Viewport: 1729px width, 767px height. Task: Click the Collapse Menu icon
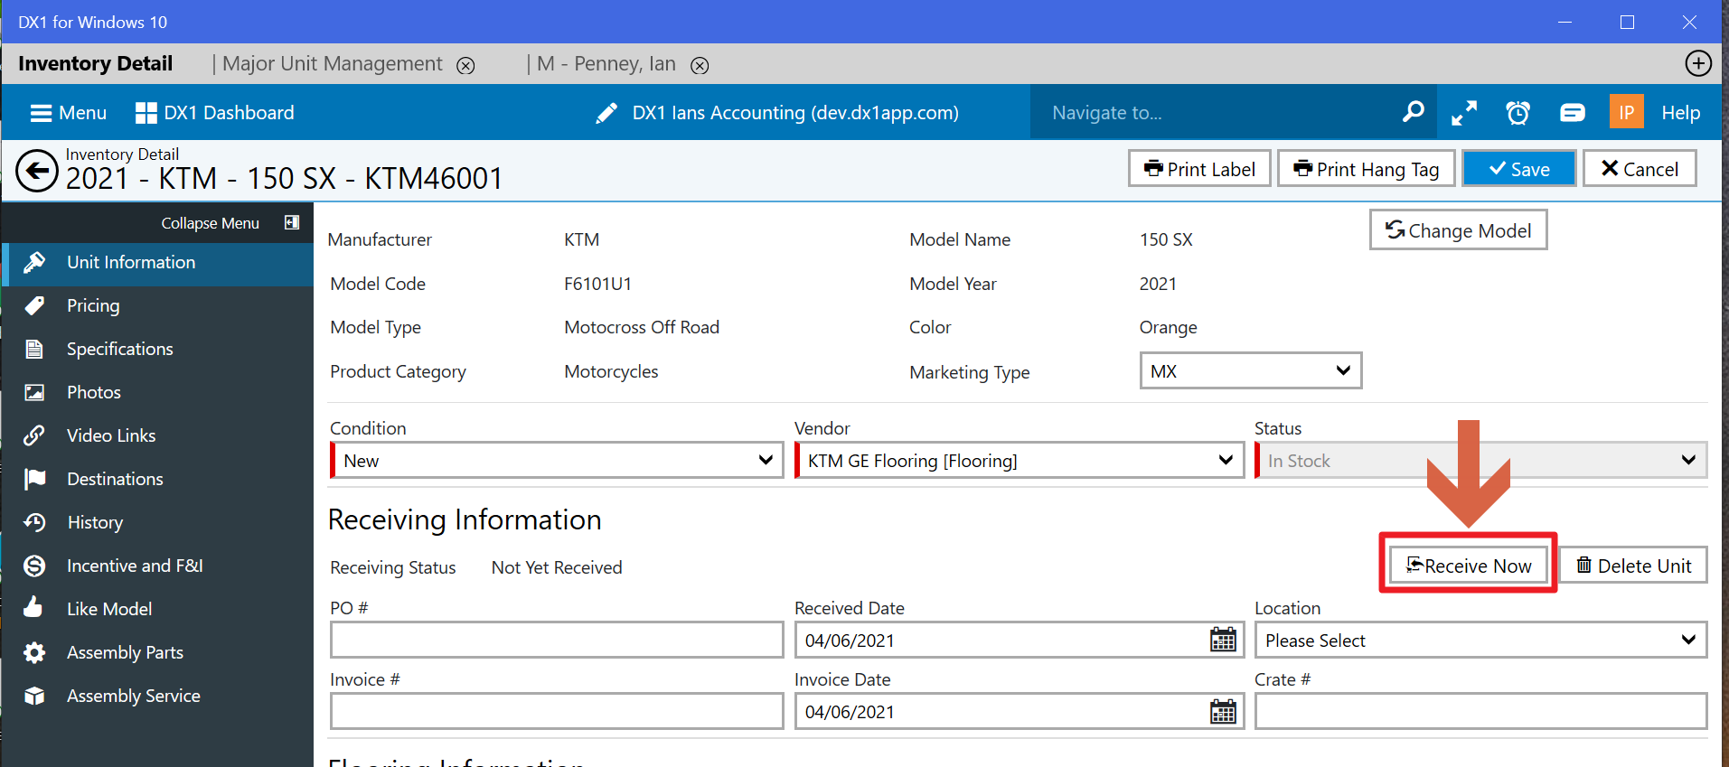coord(292,222)
